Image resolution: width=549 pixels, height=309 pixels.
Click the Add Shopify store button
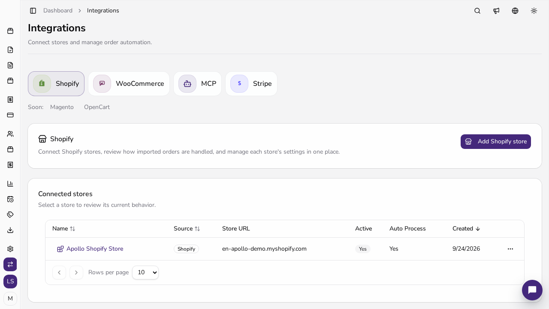click(x=496, y=142)
